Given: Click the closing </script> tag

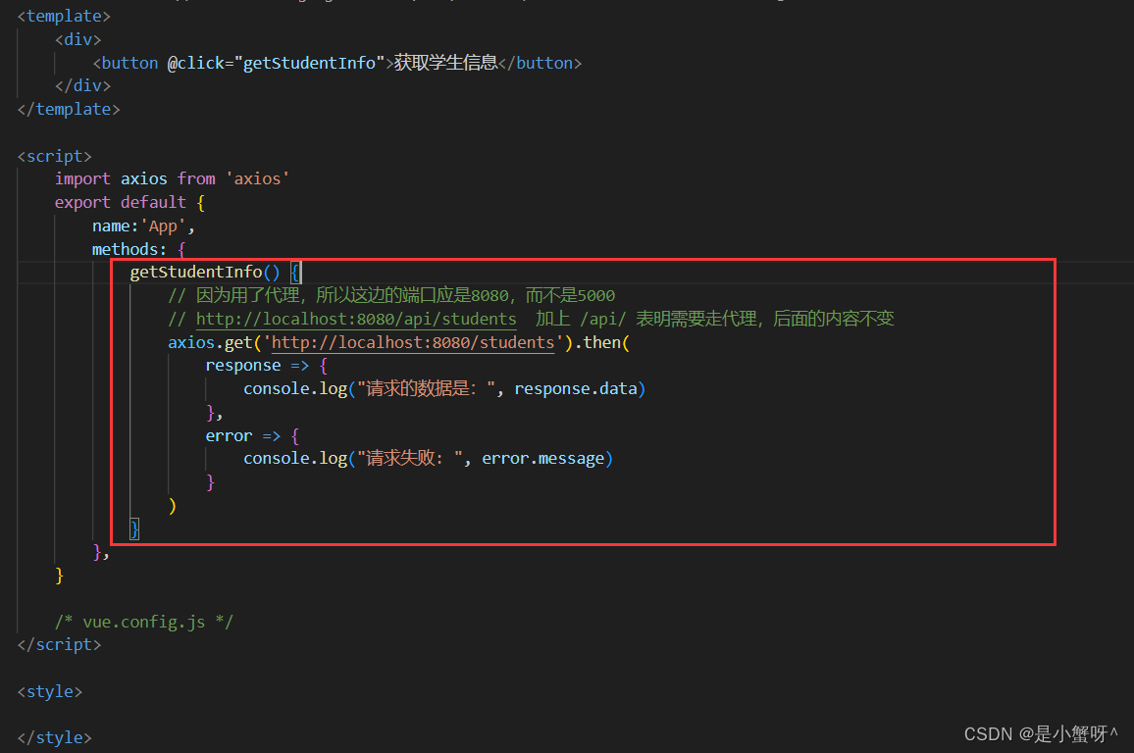Looking at the screenshot, I should pos(59,644).
